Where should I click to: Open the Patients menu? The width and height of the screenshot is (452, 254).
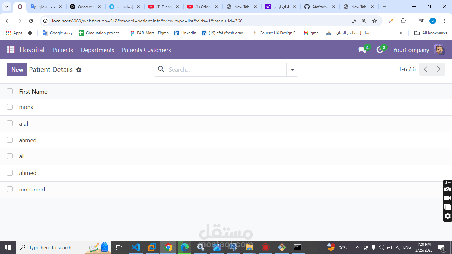pyautogui.click(x=63, y=50)
